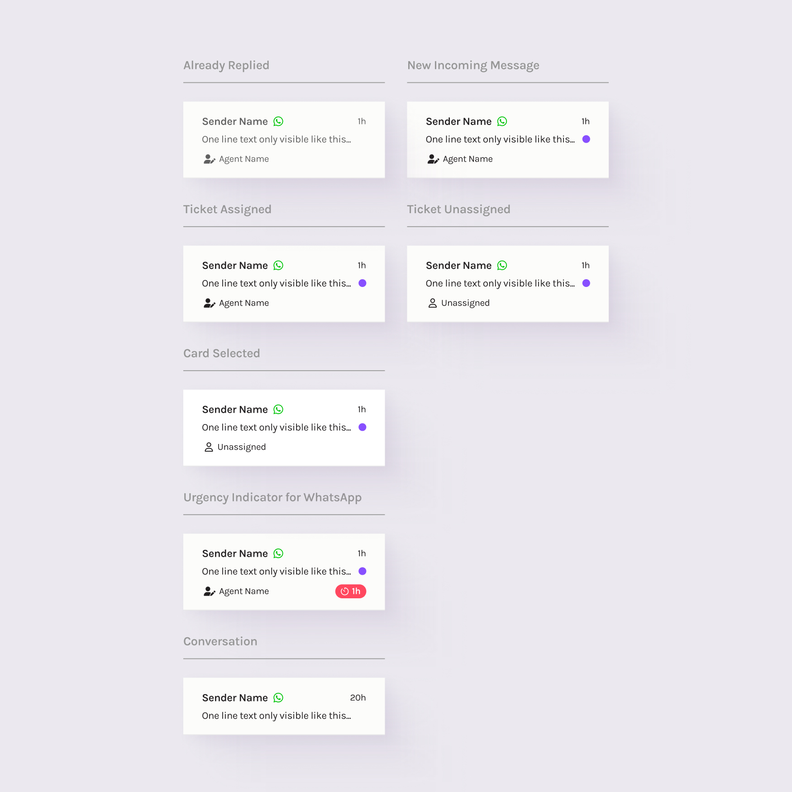Click the 20h timestamp in Conversation card
This screenshot has height=792, width=792.
coord(358,698)
